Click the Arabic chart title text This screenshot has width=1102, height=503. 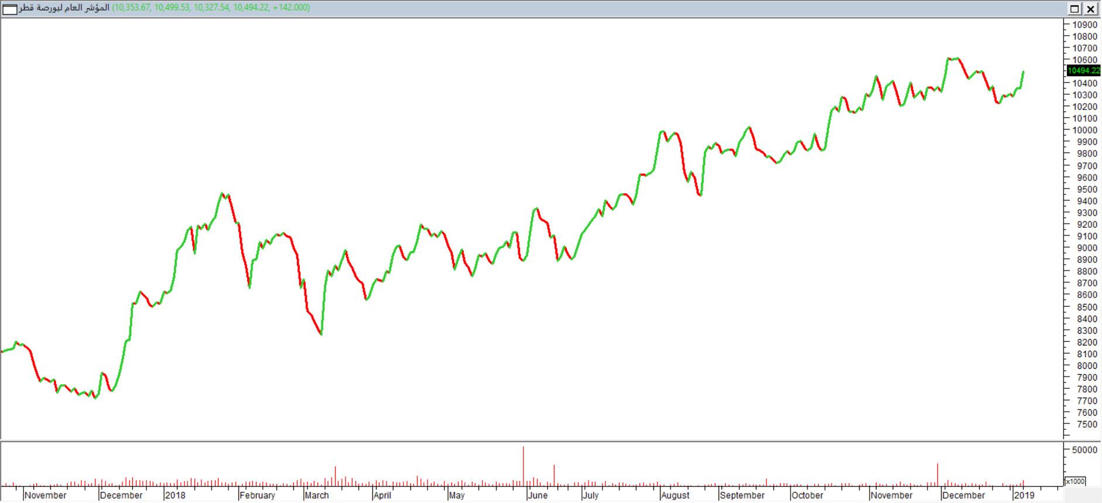(x=64, y=8)
